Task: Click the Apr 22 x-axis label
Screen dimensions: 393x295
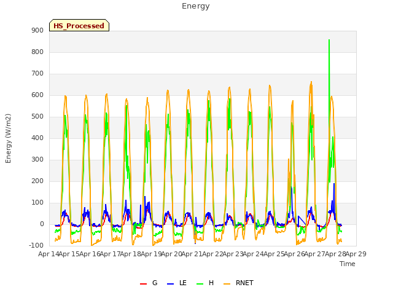Action: pyautogui.click(x=212, y=254)
